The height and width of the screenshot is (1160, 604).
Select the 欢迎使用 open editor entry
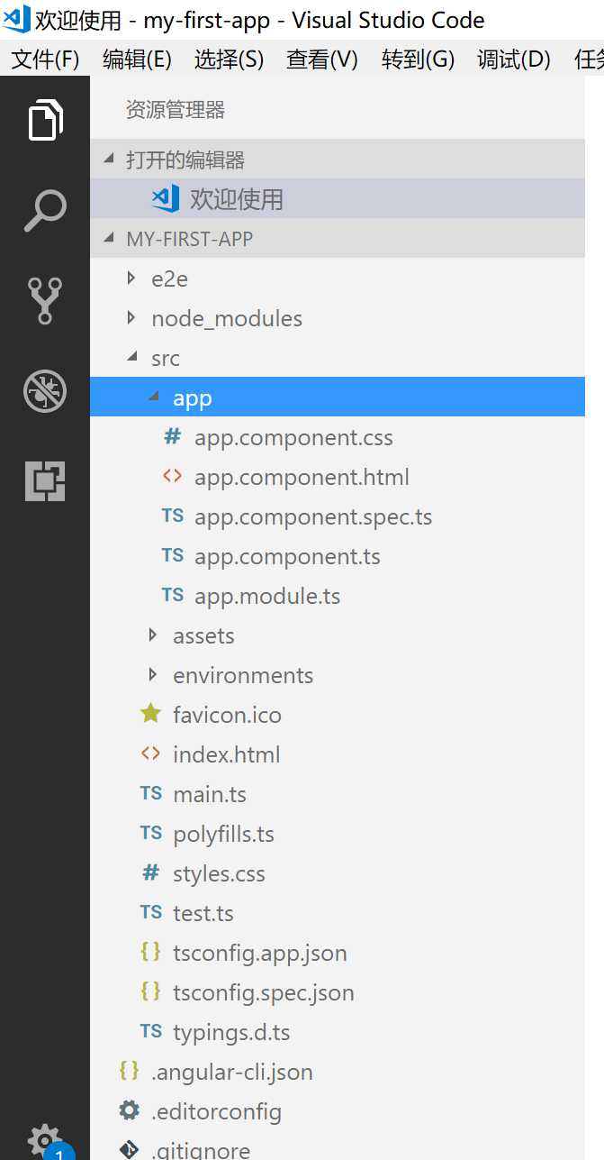tap(338, 198)
